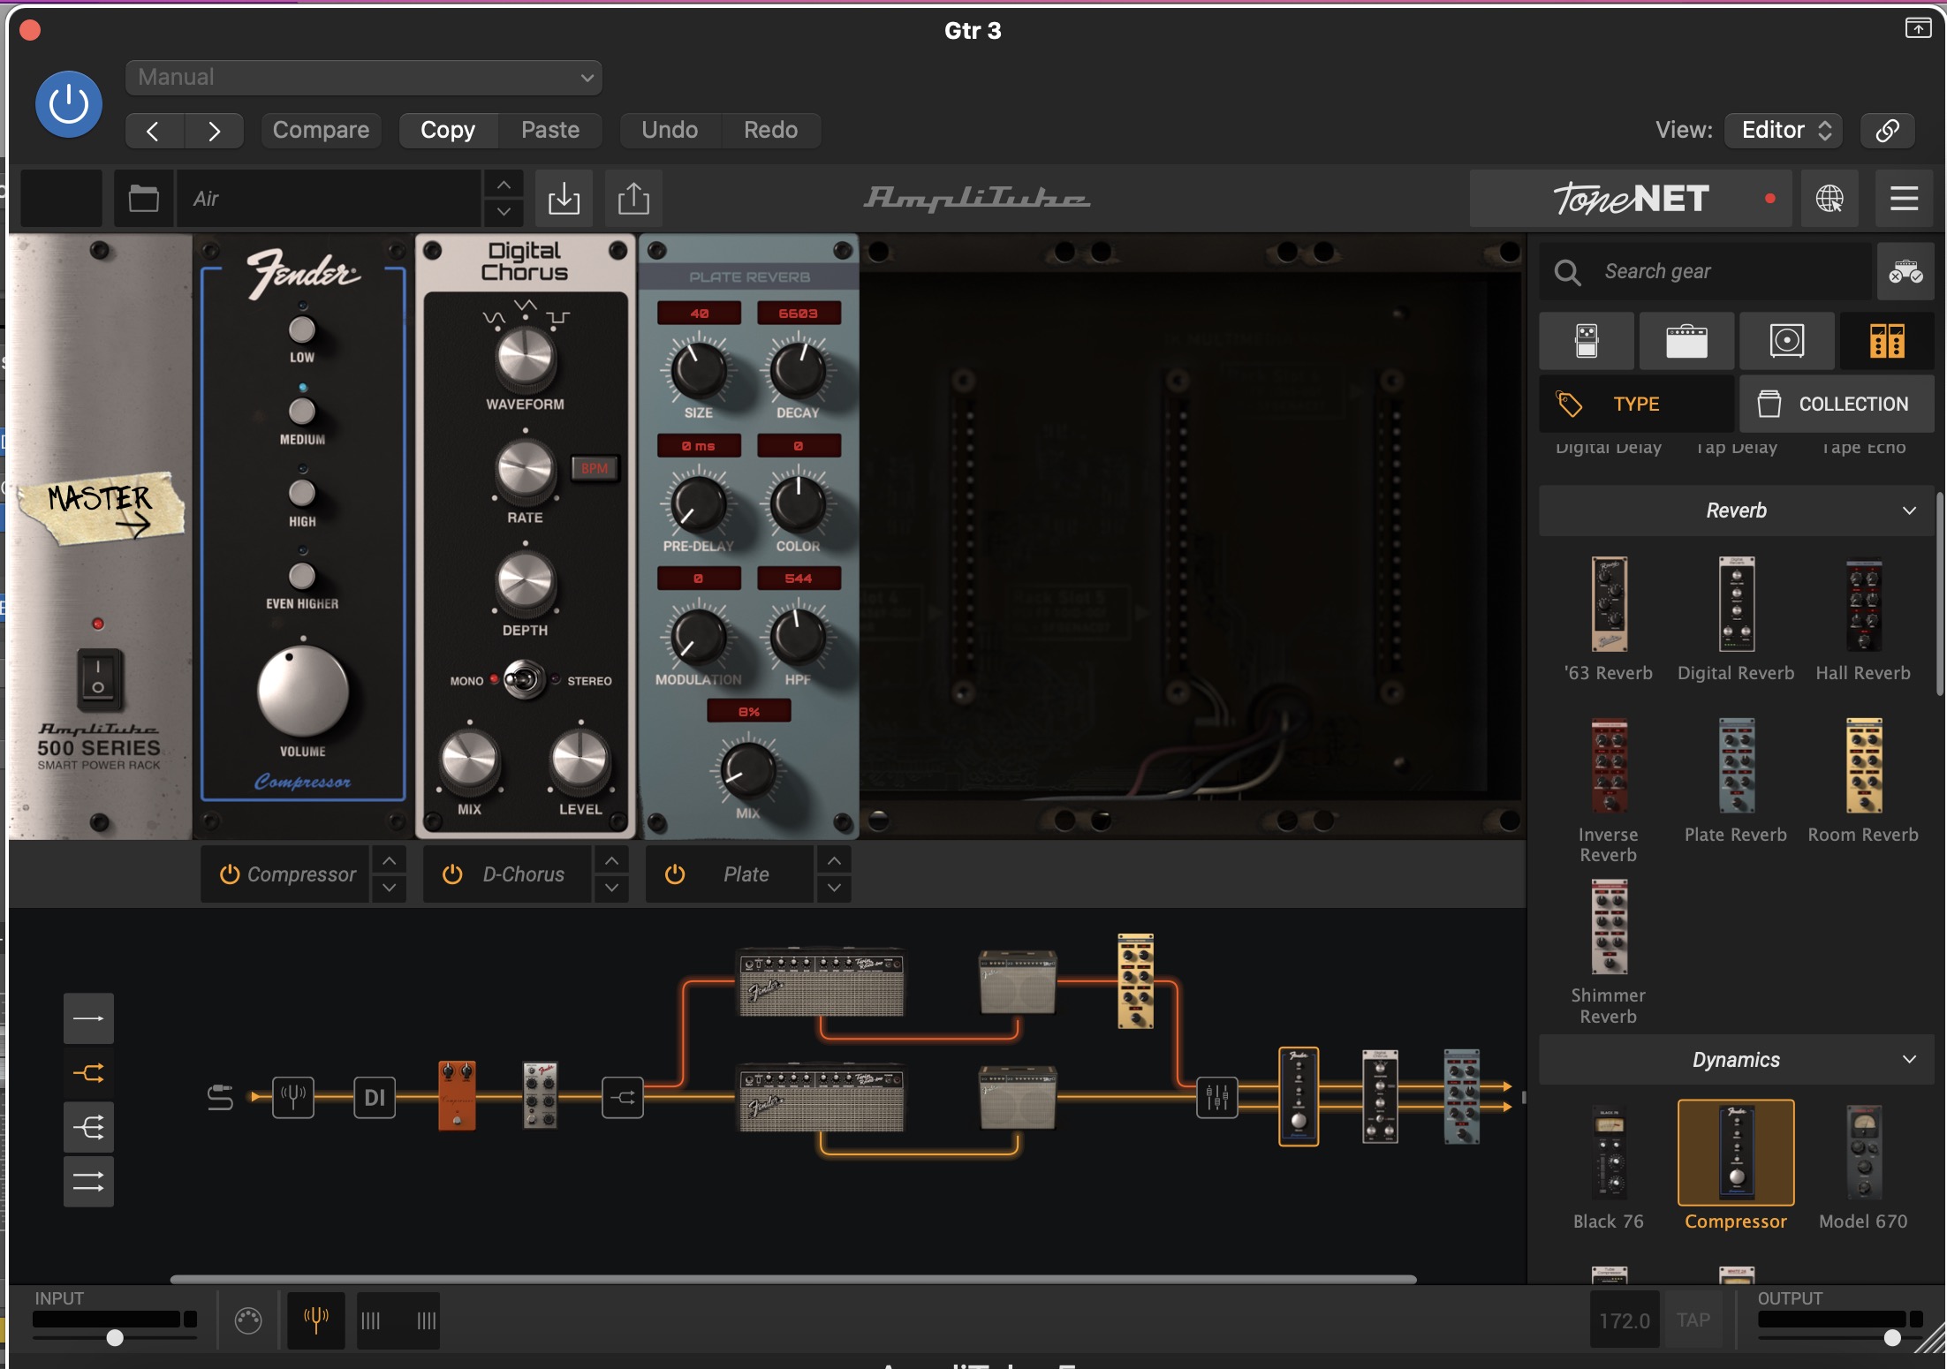Select the two-path split routing icon

tap(88, 1073)
